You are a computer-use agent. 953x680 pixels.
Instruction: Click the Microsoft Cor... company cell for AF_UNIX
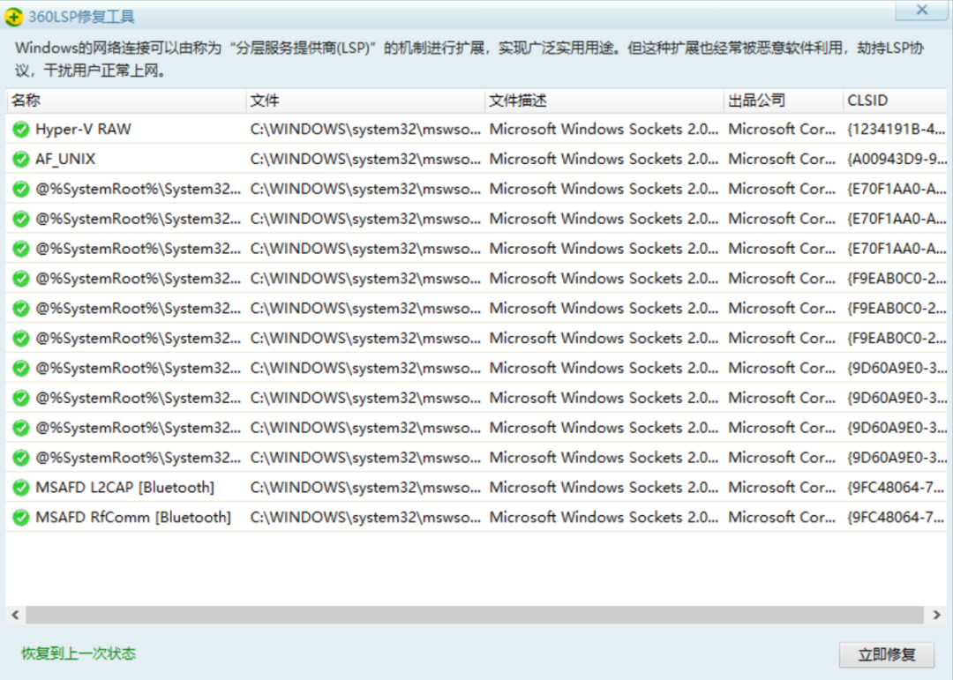(x=782, y=160)
